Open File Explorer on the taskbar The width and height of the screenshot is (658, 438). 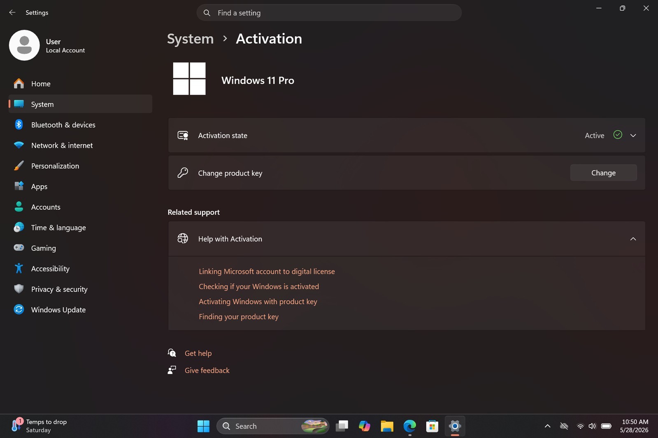coord(387,426)
